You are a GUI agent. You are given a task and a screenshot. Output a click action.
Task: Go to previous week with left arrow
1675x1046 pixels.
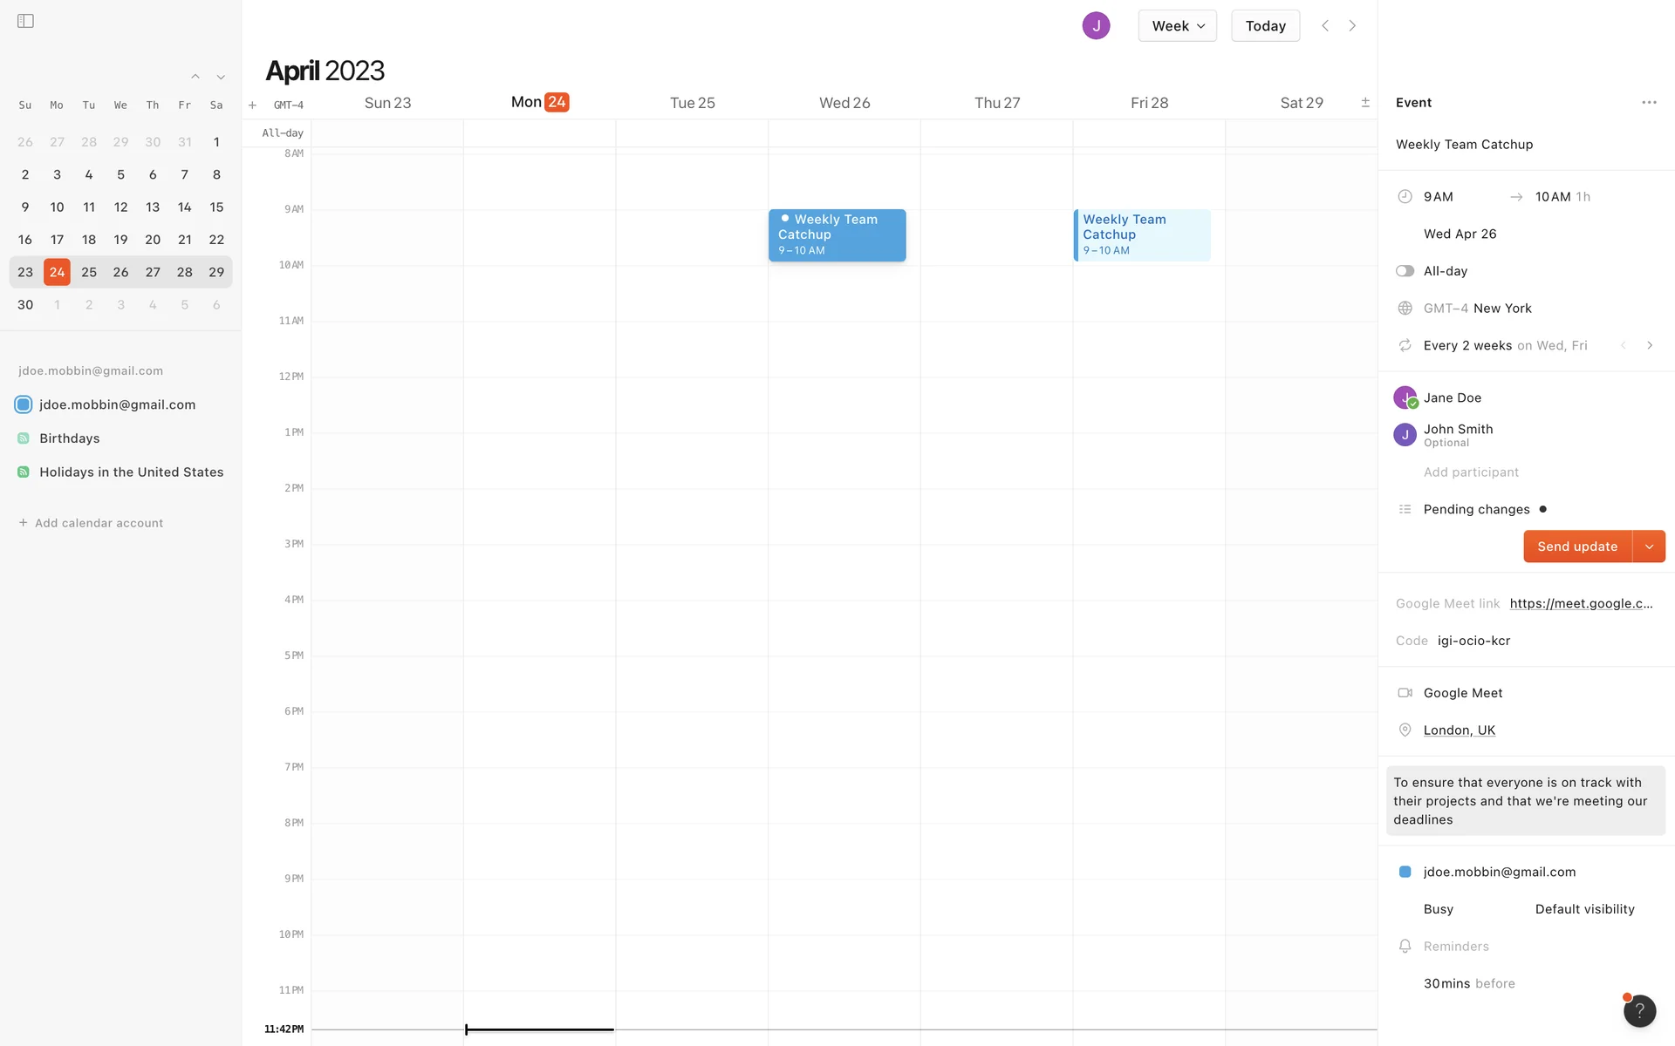tap(1325, 26)
